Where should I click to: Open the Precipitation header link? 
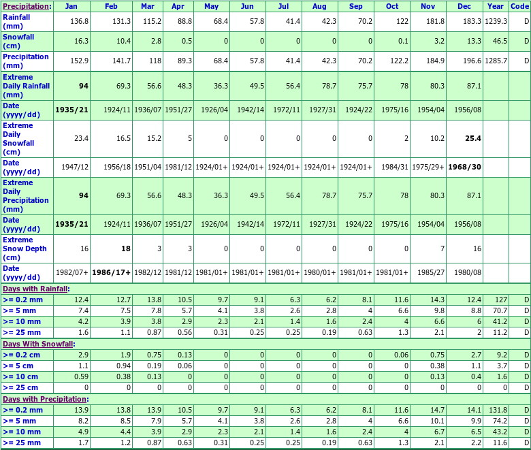(25, 6)
